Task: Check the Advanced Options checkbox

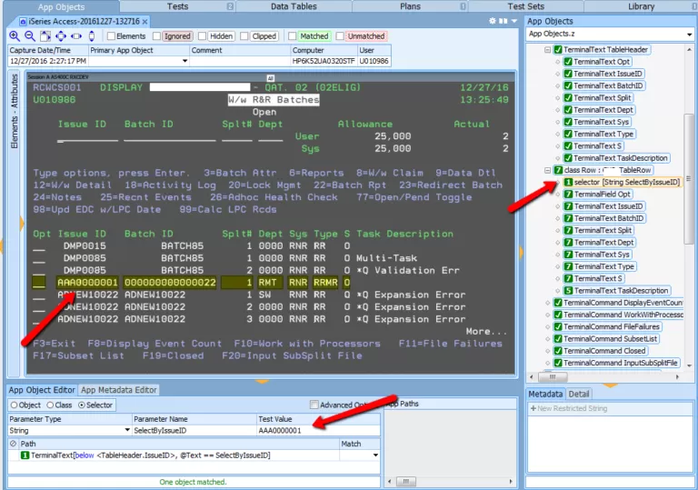Action: click(x=314, y=405)
